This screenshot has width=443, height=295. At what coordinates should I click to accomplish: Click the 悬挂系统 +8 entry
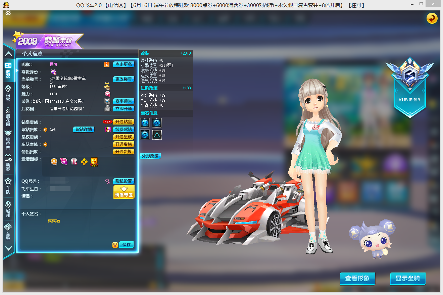point(152,60)
